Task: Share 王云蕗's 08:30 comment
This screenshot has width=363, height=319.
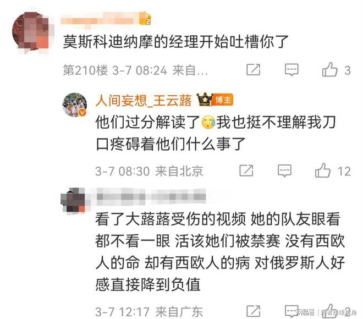Action: 246,170
